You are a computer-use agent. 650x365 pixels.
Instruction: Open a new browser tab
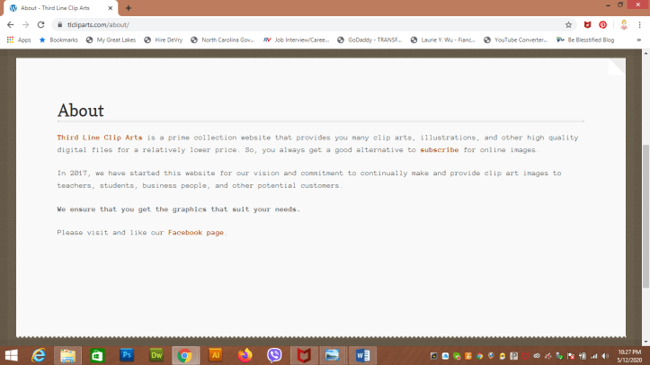pyautogui.click(x=128, y=8)
